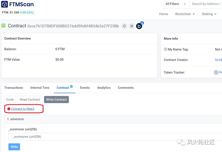
Task: Click the contract address 0xce761D78... text
Action: tap(73, 26)
